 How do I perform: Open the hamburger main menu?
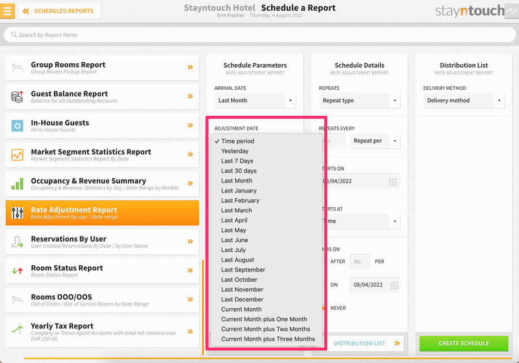pyautogui.click(x=7, y=11)
